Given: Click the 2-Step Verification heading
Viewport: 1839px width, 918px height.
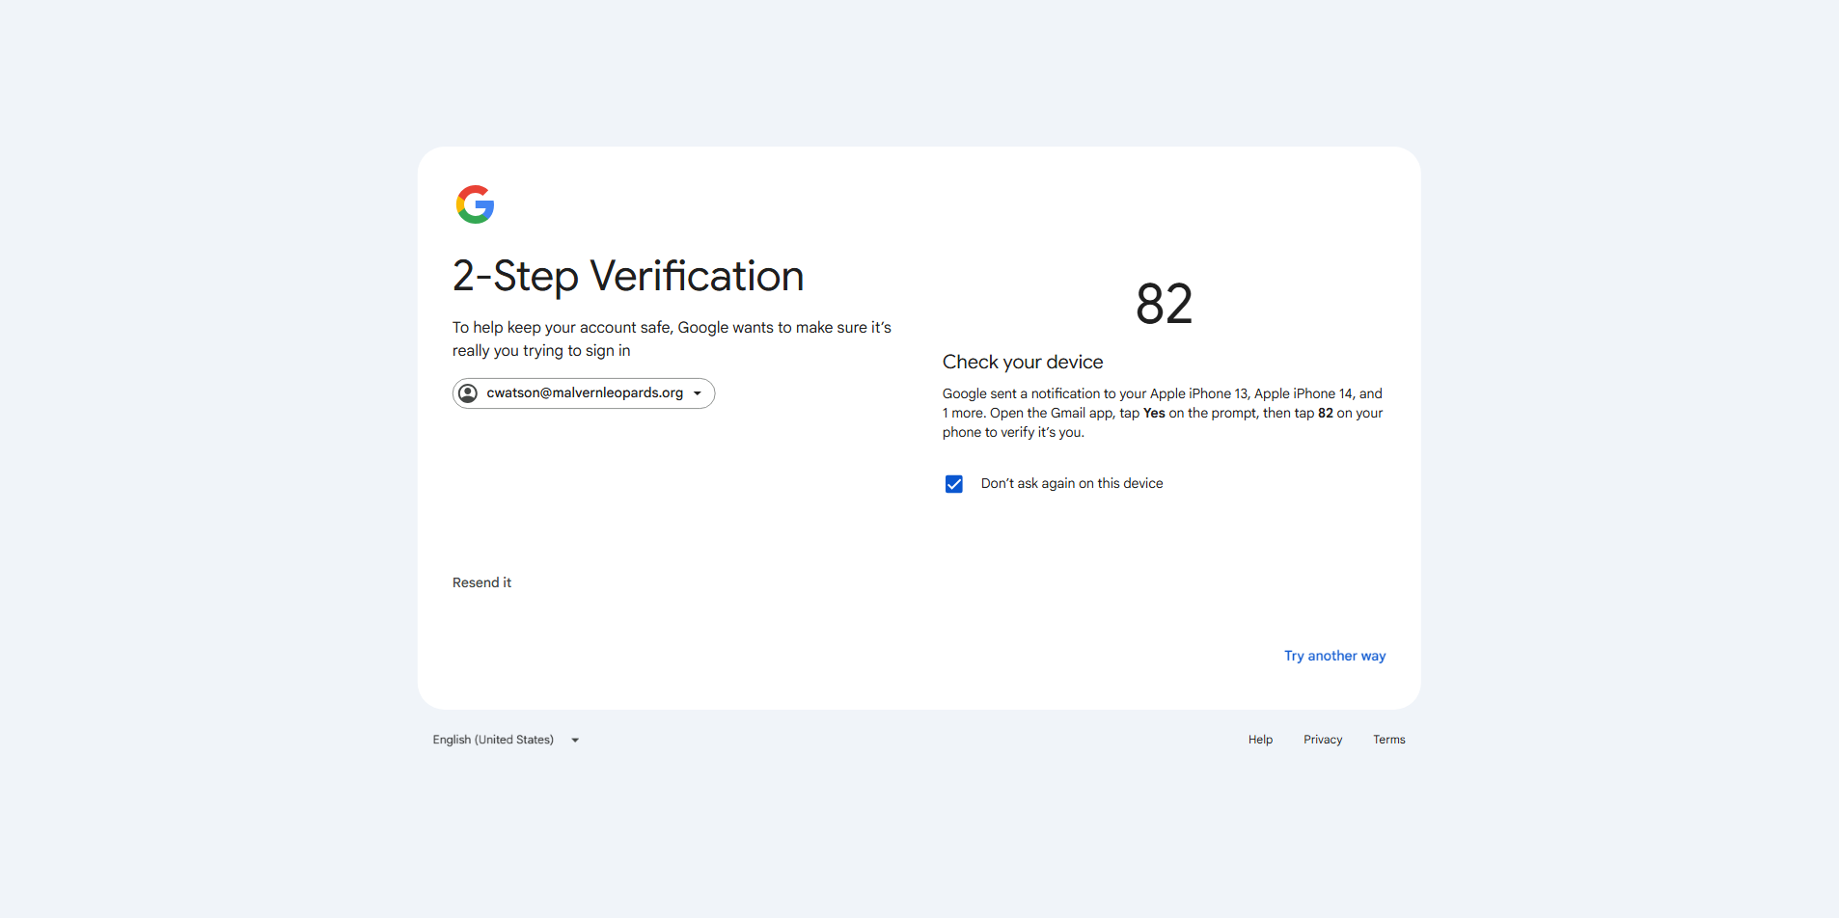Looking at the screenshot, I should (x=628, y=277).
